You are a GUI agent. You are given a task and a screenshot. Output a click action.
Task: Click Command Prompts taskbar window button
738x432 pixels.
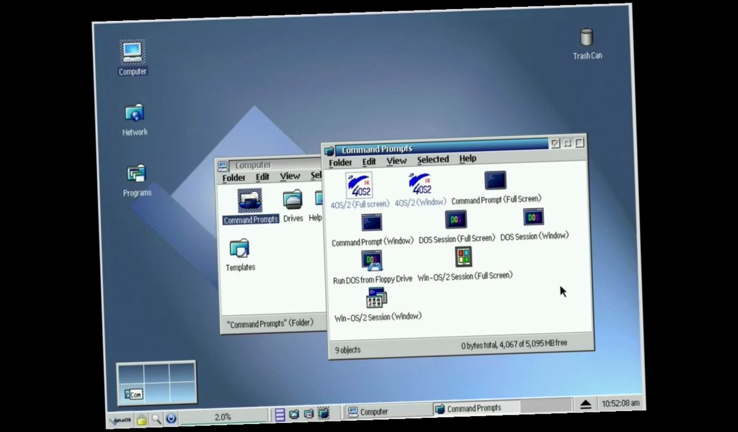coord(475,408)
